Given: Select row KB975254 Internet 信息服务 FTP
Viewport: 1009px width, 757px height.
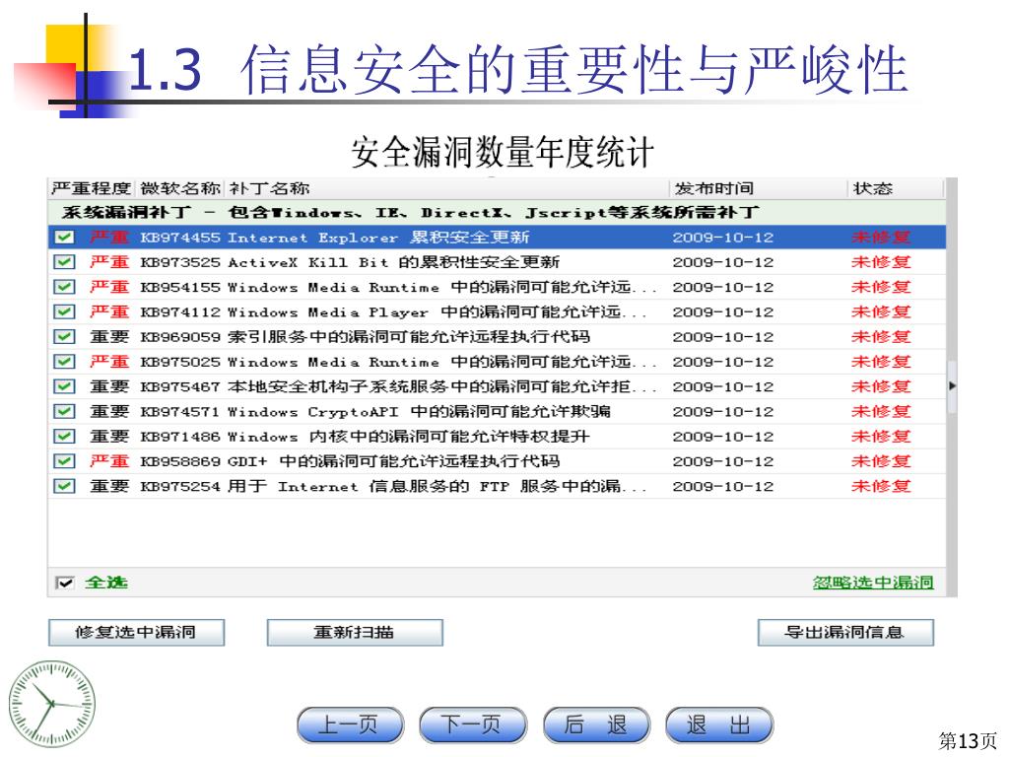Looking at the screenshot, I should (x=497, y=486).
